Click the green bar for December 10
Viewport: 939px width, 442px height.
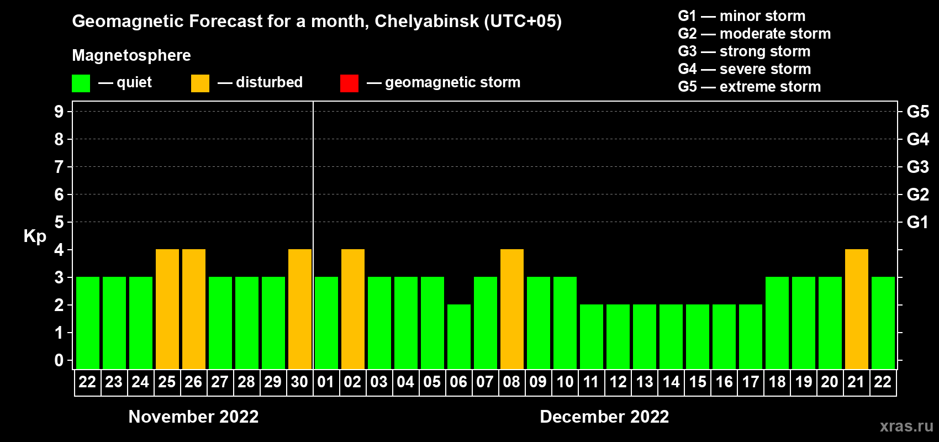[x=565, y=323]
